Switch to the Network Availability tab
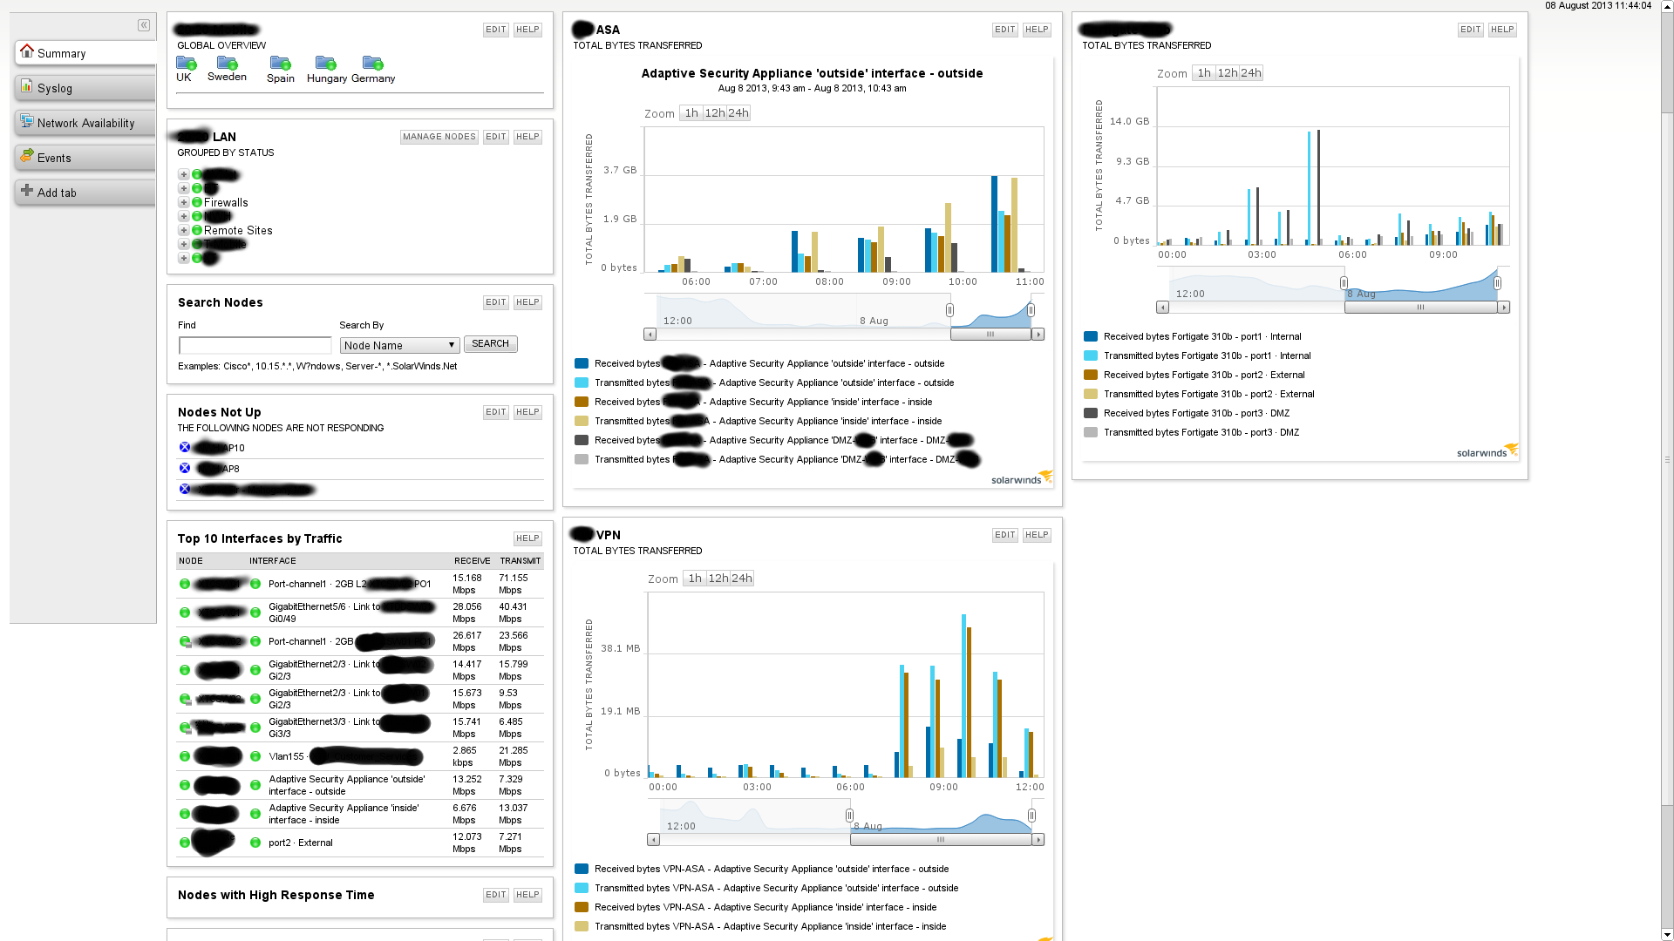Image resolution: width=1674 pixels, height=941 pixels. [x=85, y=123]
